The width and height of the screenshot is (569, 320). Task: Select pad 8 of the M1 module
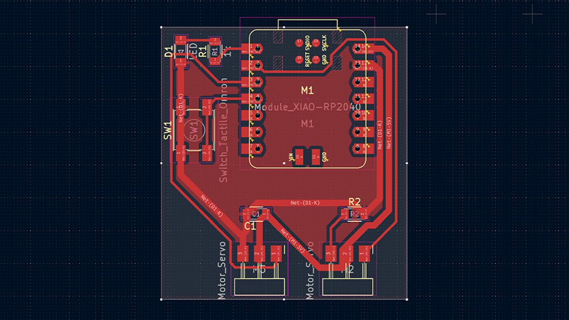tap(363, 148)
